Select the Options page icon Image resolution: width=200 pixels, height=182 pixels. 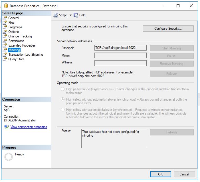5,32
